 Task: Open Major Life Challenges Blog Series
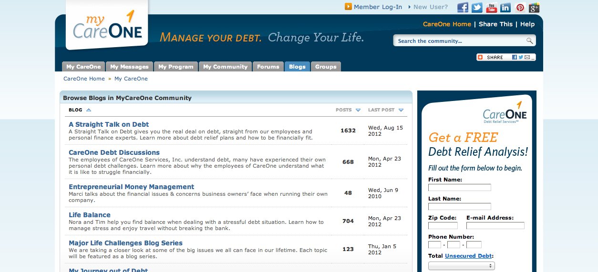[x=125, y=243]
